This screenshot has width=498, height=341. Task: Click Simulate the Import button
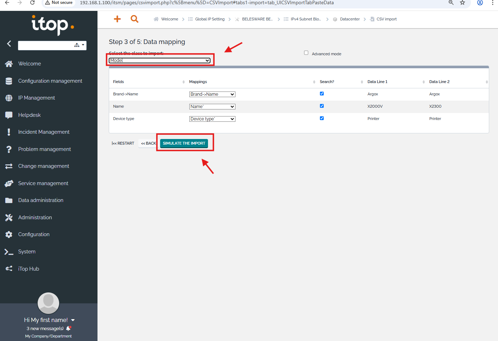(x=184, y=143)
